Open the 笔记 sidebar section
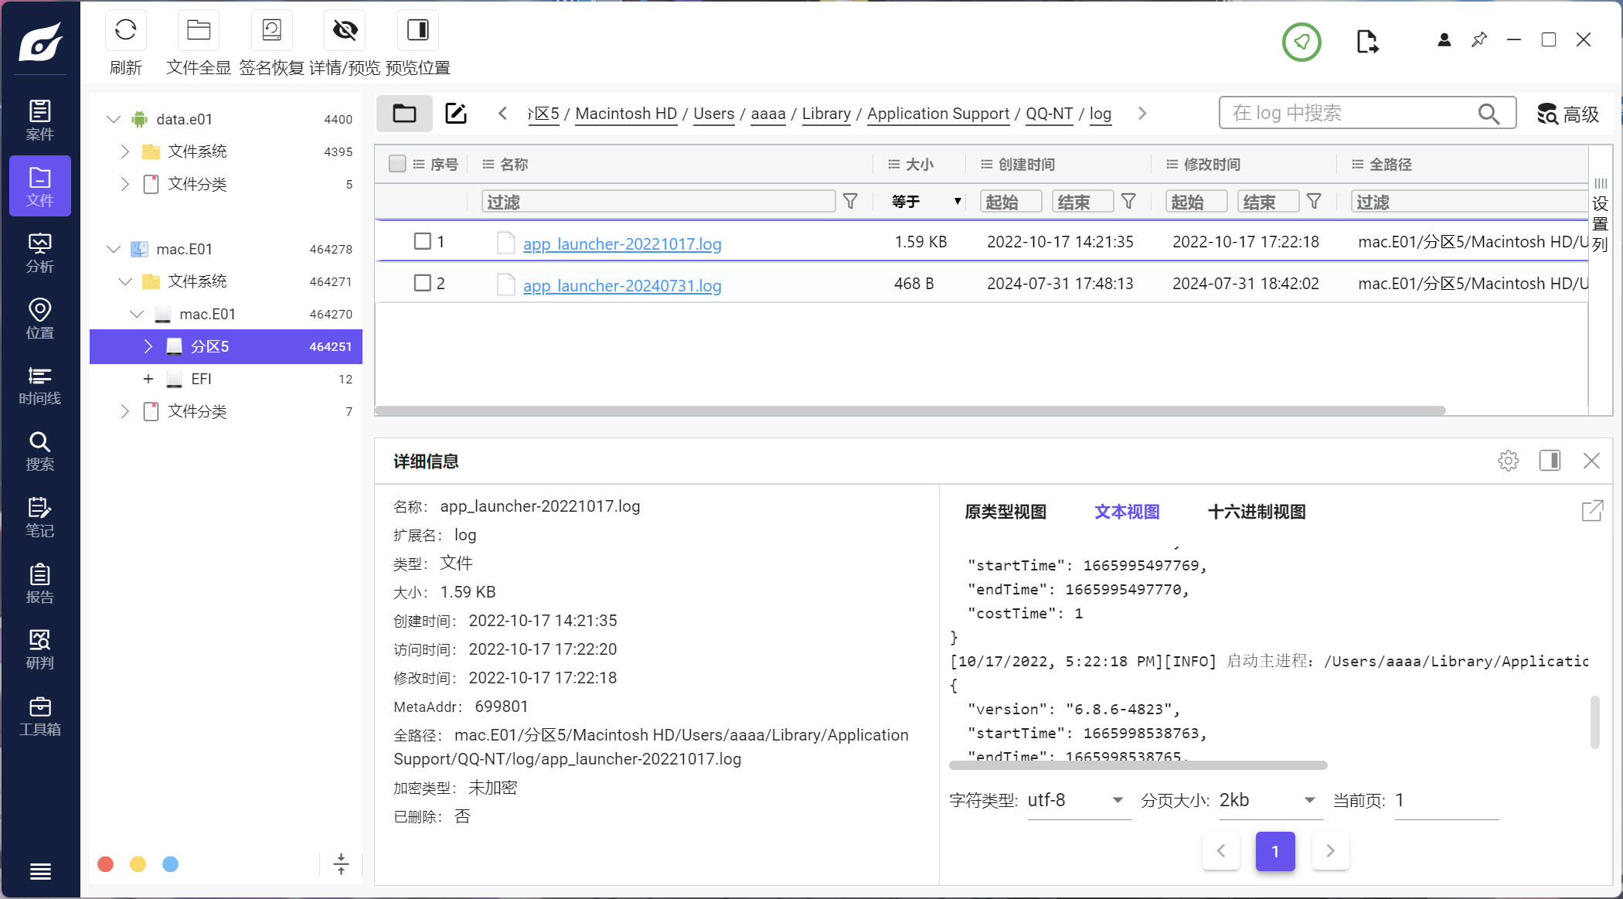The width and height of the screenshot is (1623, 899). coord(40,517)
